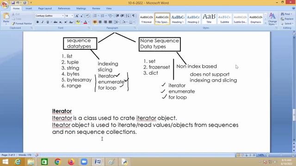This screenshot has width=296, height=166.
Task: Click Replace in Editing group
Action: point(287,19)
